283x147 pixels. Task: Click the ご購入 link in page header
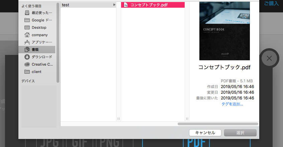(x=271, y=3)
